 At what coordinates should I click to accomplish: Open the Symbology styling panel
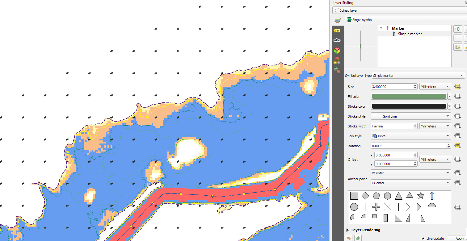tap(338, 20)
